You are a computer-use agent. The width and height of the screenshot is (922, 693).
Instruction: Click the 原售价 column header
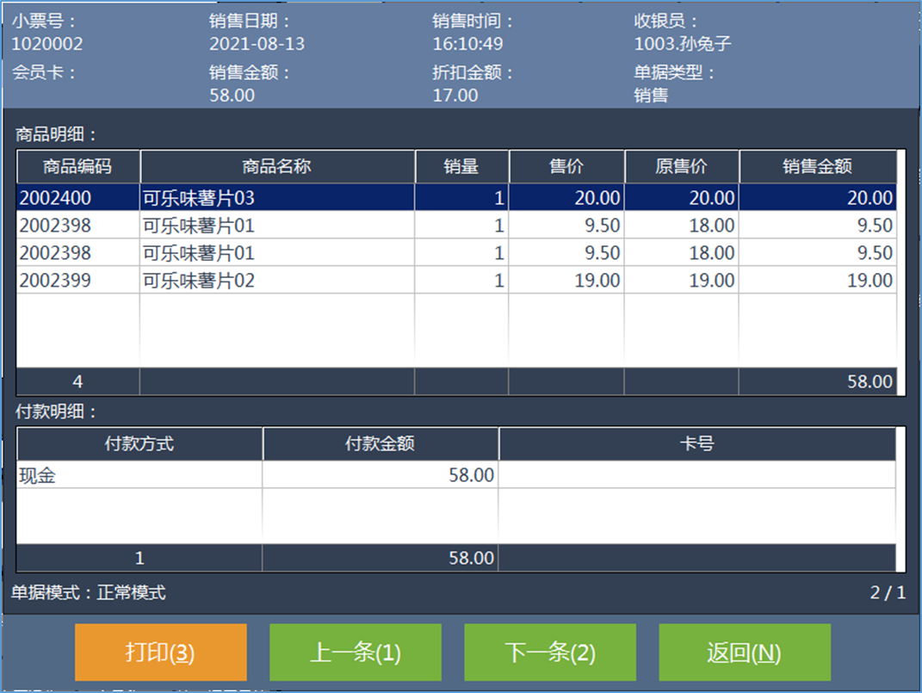(682, 166)
